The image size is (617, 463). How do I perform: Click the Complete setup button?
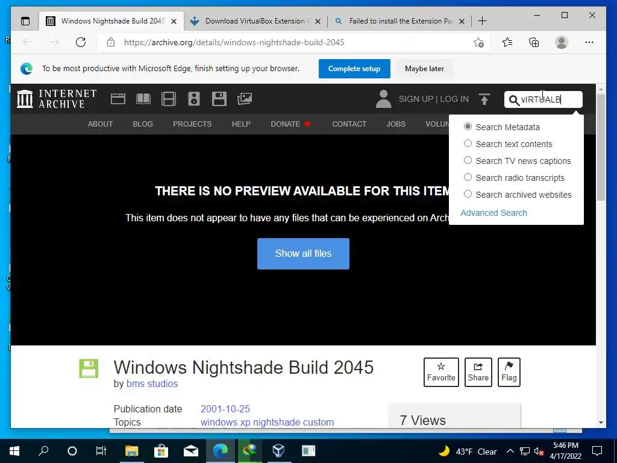(354, 69)
